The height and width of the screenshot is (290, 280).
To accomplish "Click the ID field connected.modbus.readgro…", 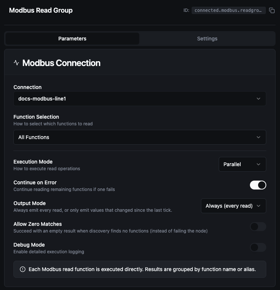I will pos(229,10).
